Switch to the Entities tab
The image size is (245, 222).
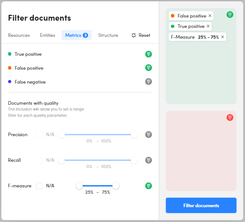tap(48, 36)
